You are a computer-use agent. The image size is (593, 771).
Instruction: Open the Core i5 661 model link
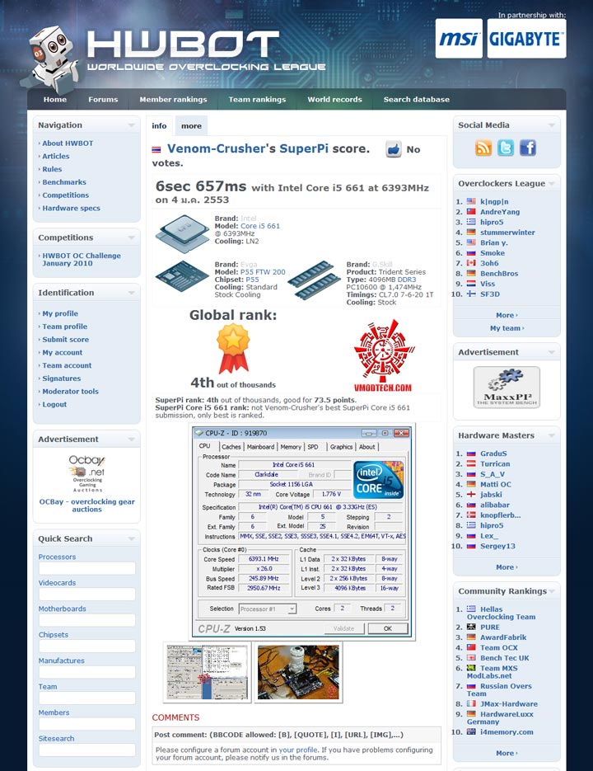(x=260, y=226)
